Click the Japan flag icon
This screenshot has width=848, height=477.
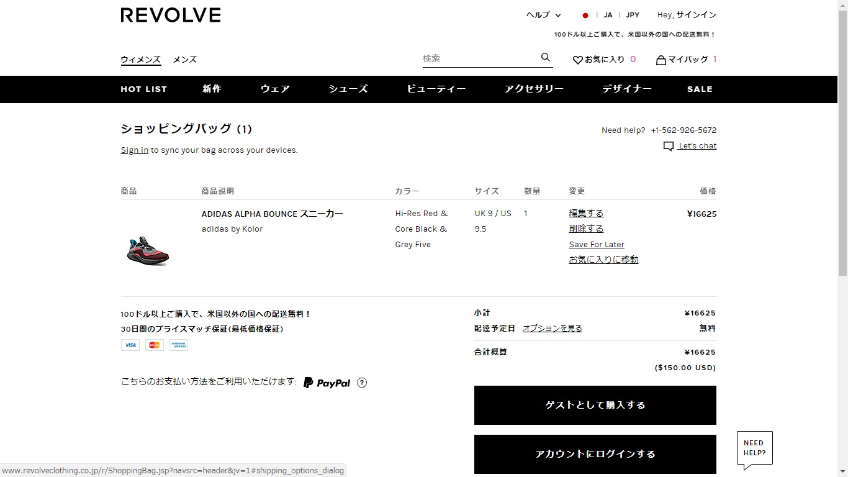(x=585, y=16)
